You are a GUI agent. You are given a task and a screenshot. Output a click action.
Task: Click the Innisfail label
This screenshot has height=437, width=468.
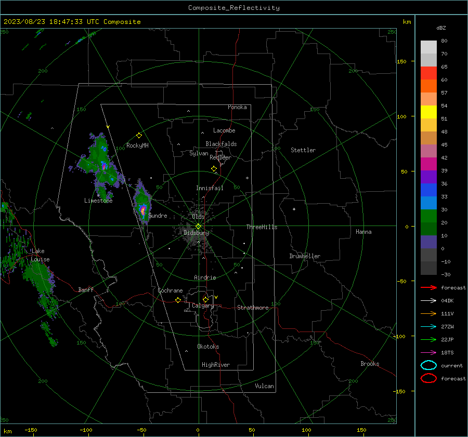(210, 188)
